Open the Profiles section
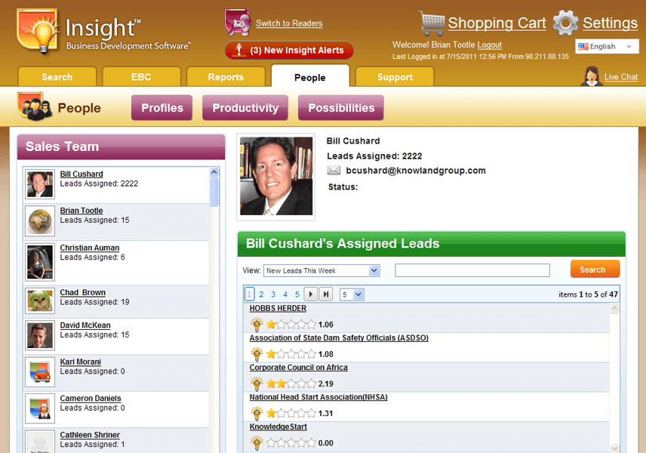The image size is (646, 453). 162,108
